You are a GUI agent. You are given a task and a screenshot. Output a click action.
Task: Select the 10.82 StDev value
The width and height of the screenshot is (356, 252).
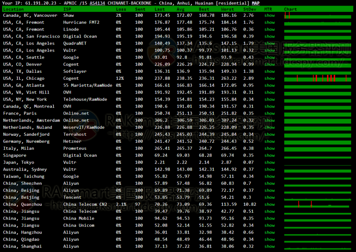(250, 205)
